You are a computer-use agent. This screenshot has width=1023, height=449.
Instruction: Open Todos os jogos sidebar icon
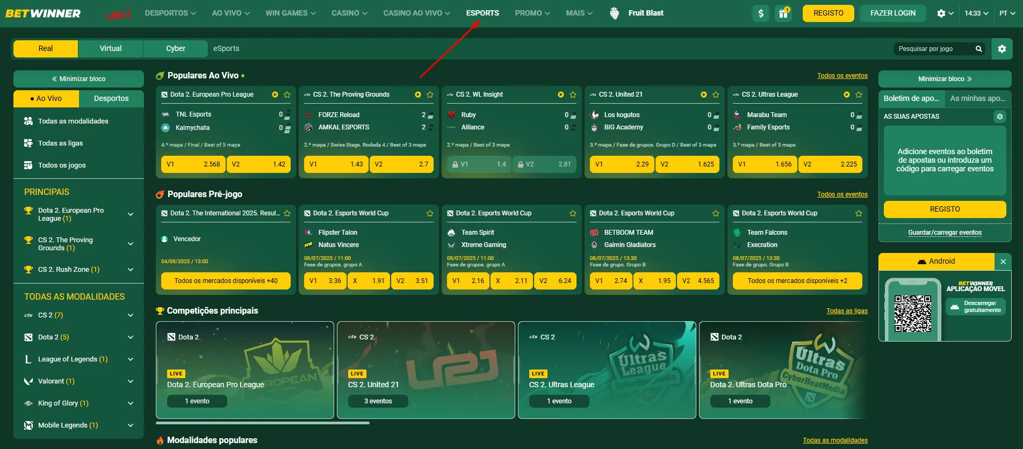click(x=28, y=165)
